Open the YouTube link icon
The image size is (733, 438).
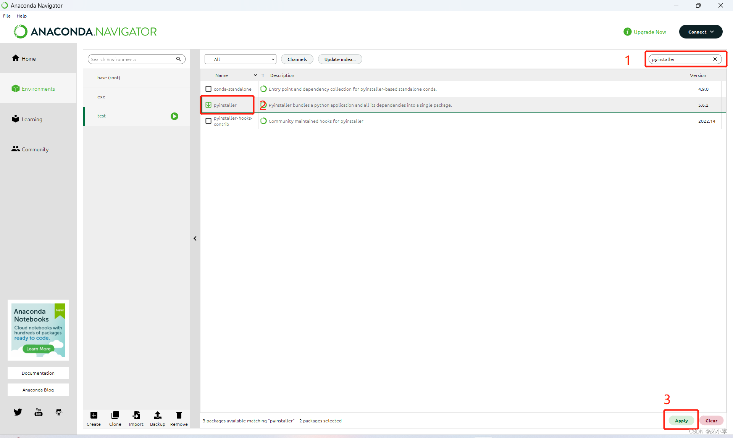39,412
